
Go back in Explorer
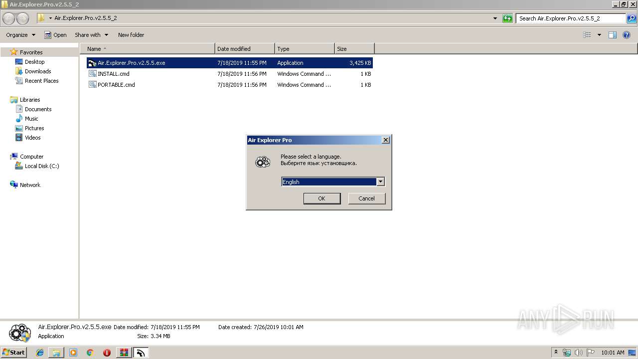tap(9, 18)
